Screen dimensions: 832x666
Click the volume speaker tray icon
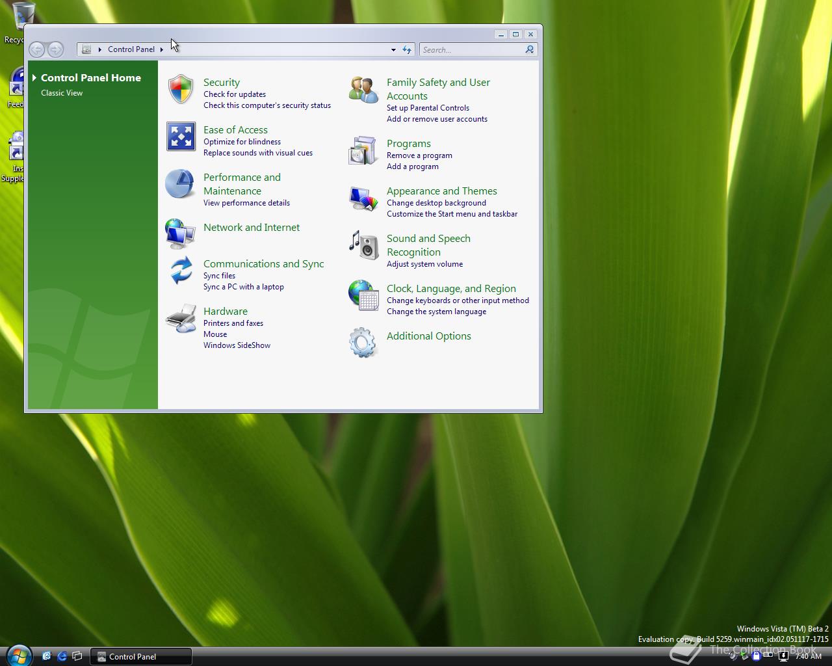[x=733, y=656]
